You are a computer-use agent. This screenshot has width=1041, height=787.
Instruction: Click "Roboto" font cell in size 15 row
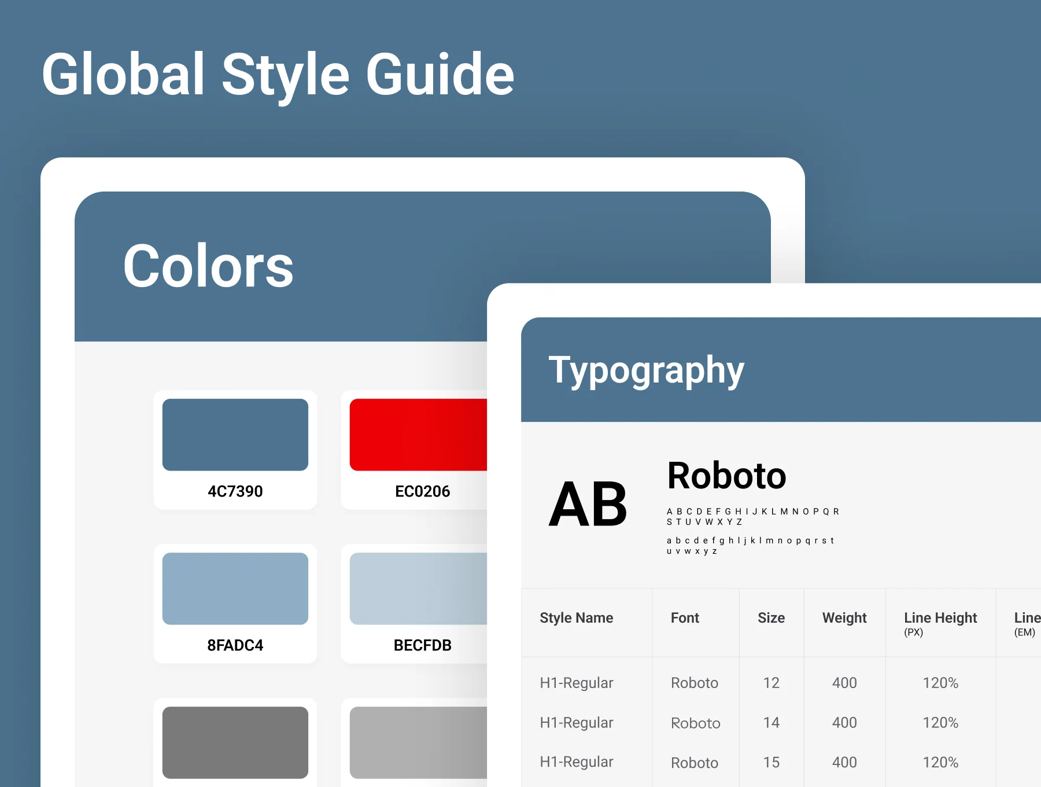click(695, 763)
